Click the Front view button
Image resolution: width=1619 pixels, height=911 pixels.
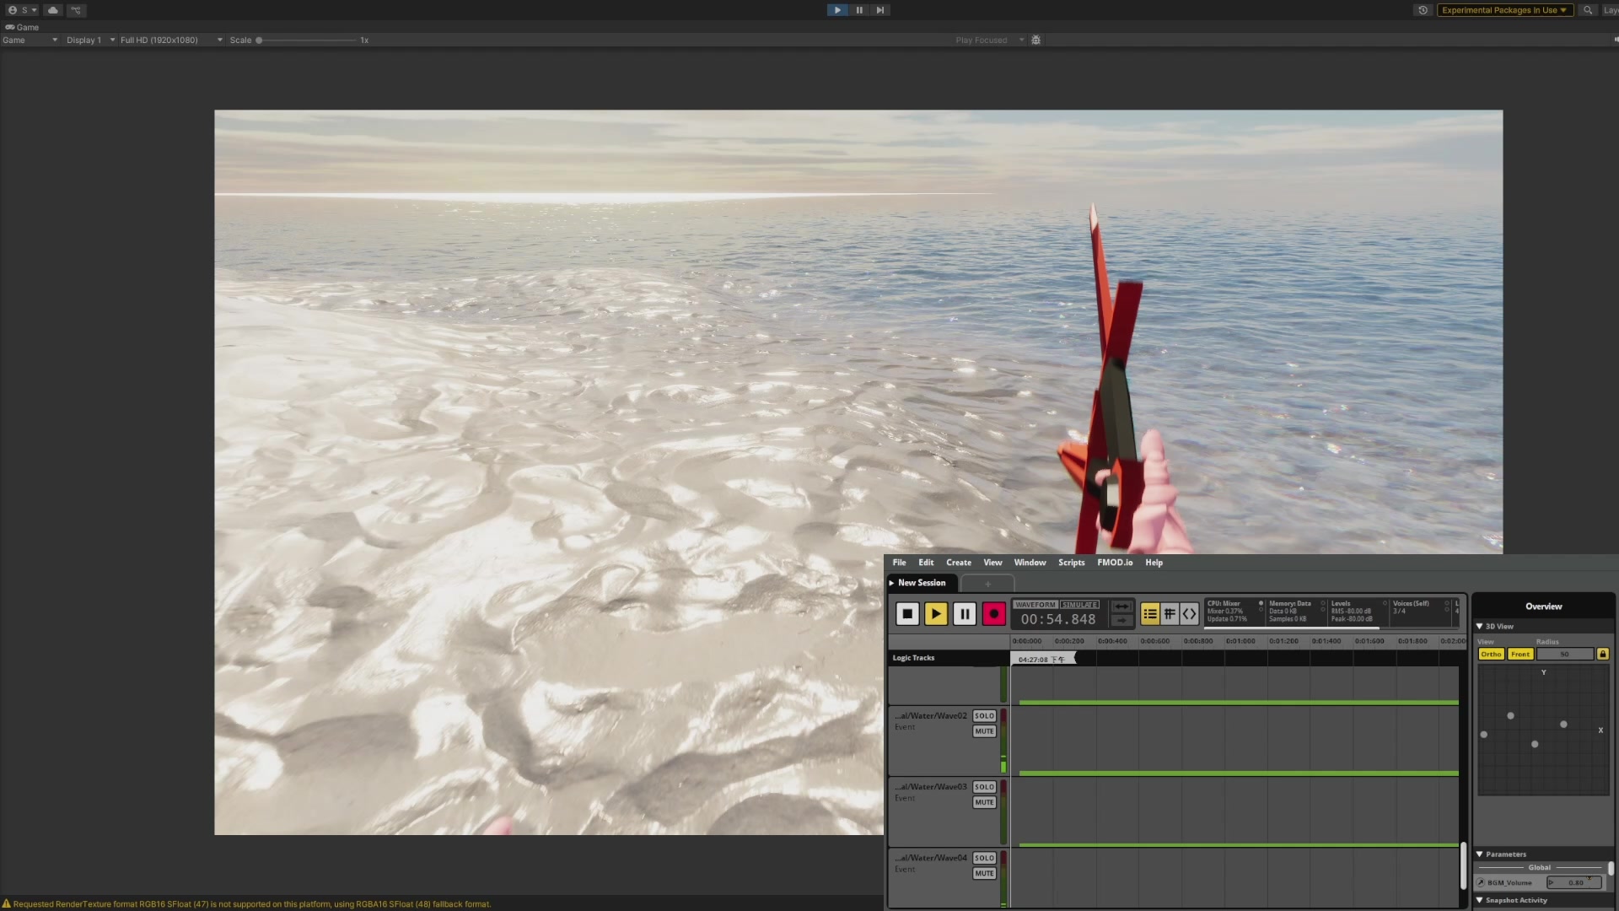[1520, 655]
